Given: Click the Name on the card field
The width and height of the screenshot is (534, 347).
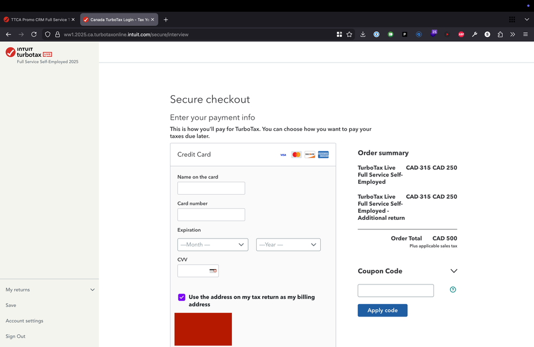Looking at the screenshot, I should (211, 188).
